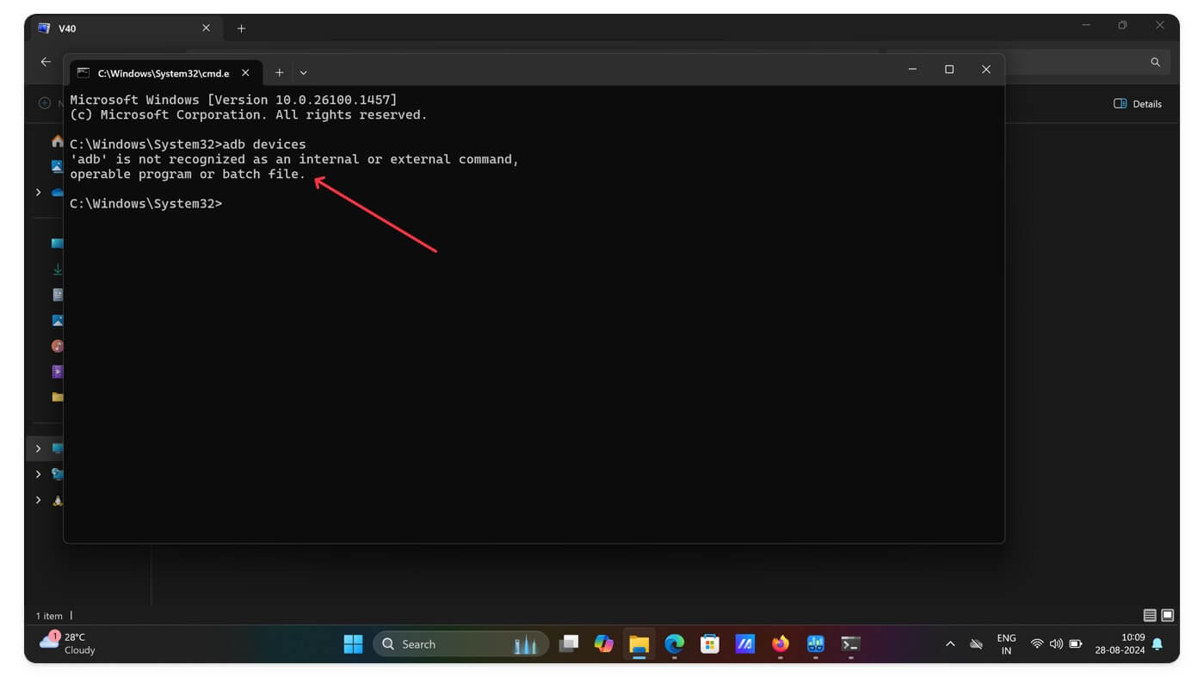1204x677 pixels.
Task: Click the taskbar Search box
Action: (x=460, y=643)
